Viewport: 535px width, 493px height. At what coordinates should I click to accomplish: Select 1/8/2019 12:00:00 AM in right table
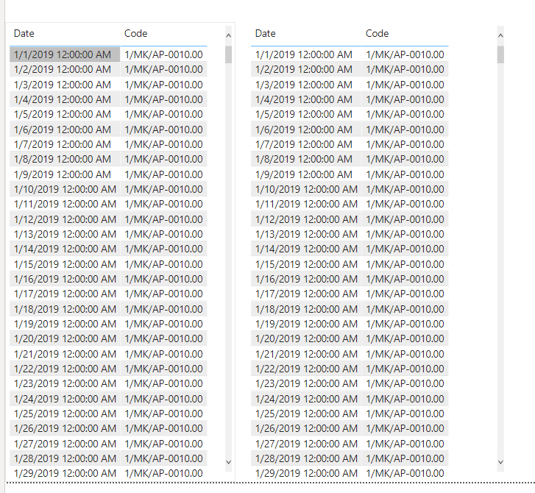click(x=306, y=159)
